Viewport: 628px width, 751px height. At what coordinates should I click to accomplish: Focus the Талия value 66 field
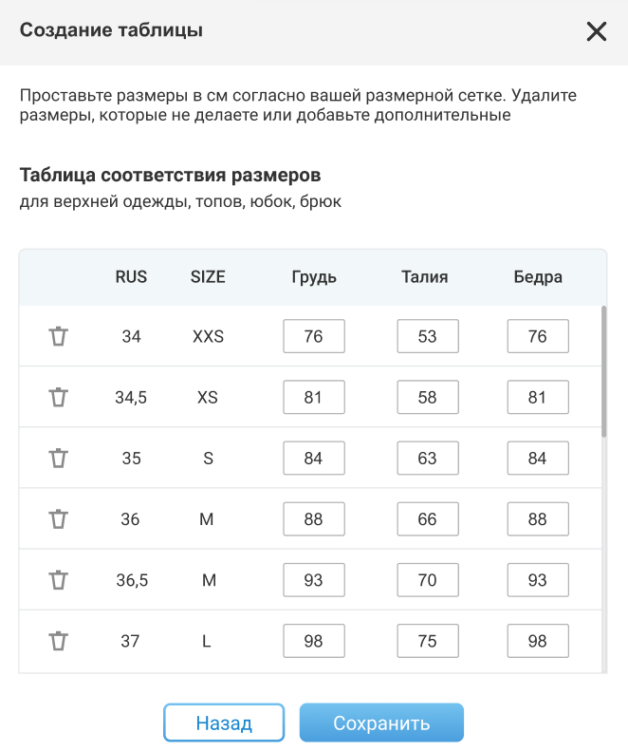coord(427,519)
